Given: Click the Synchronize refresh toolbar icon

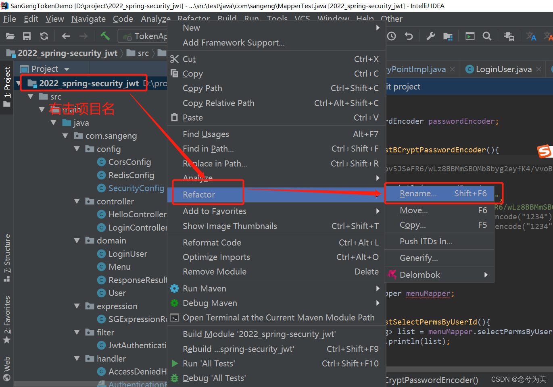Looking at the screenshot, I should point(44,36).
